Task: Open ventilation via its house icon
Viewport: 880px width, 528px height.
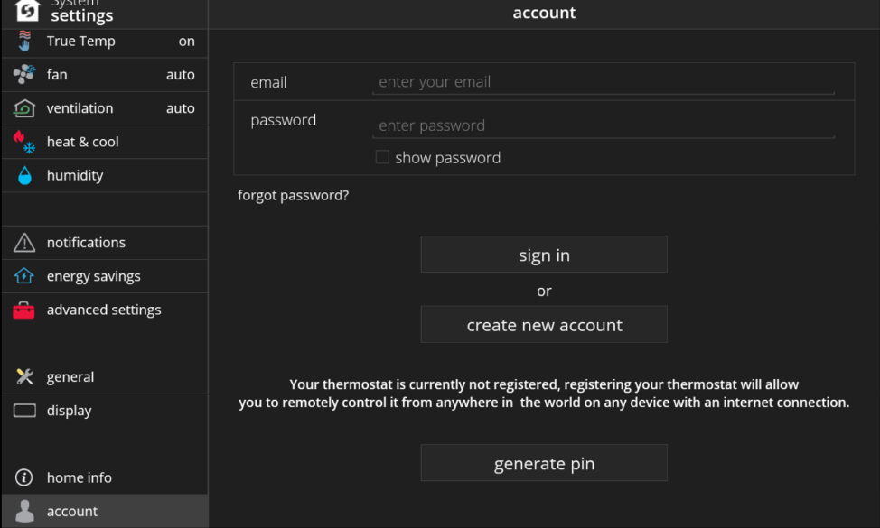Action: pos(24,107)
